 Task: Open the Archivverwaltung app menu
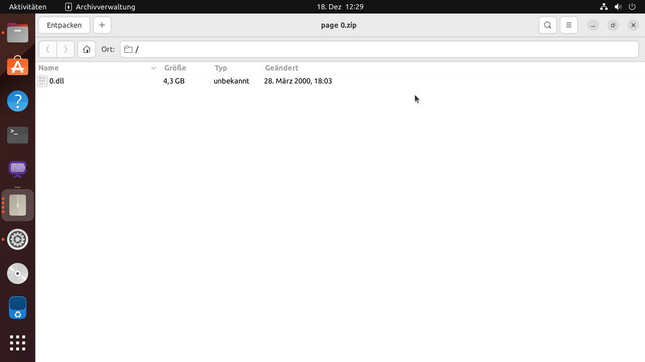point(100,7)
